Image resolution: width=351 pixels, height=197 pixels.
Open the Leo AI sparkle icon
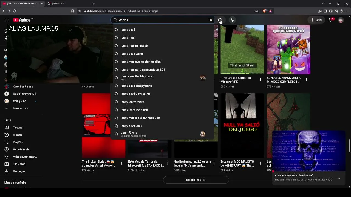[336, 11]
